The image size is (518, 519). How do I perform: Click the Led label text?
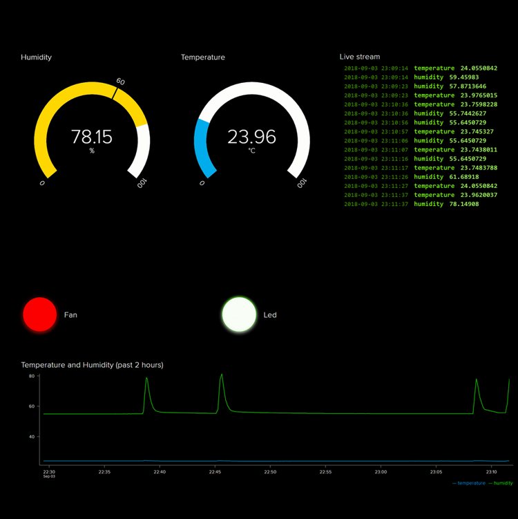[270, 315]
